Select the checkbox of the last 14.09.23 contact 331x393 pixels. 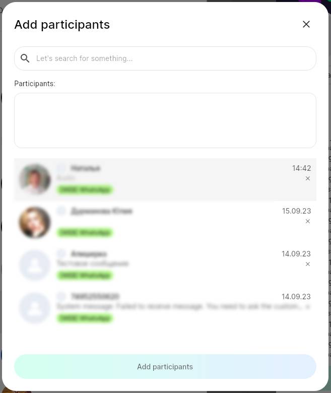pyautogui.click(x=61, y=296)
